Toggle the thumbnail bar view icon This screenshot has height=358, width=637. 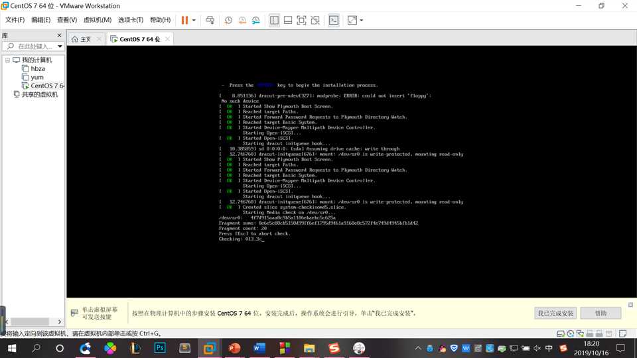point(288,21)
